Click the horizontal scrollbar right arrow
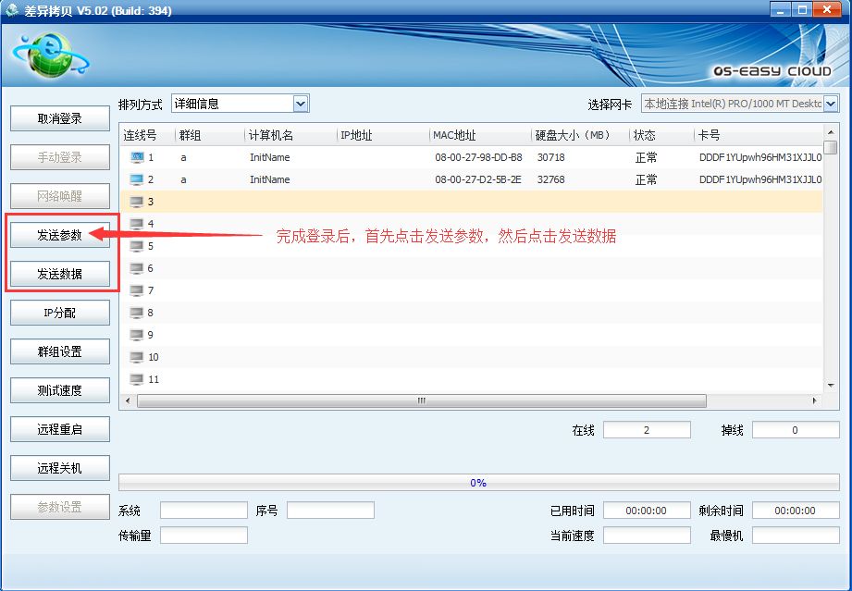The image size is (852, 591). (x=814, y=400)
